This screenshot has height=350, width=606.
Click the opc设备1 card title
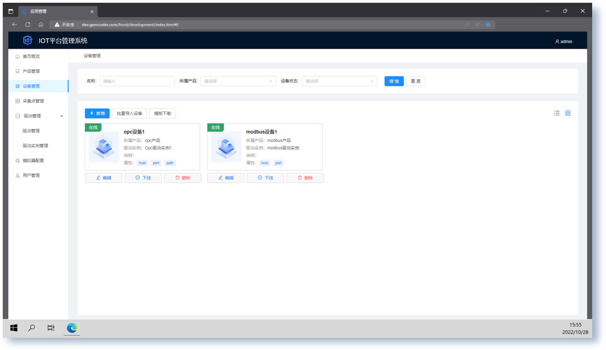tap(134, 132)
